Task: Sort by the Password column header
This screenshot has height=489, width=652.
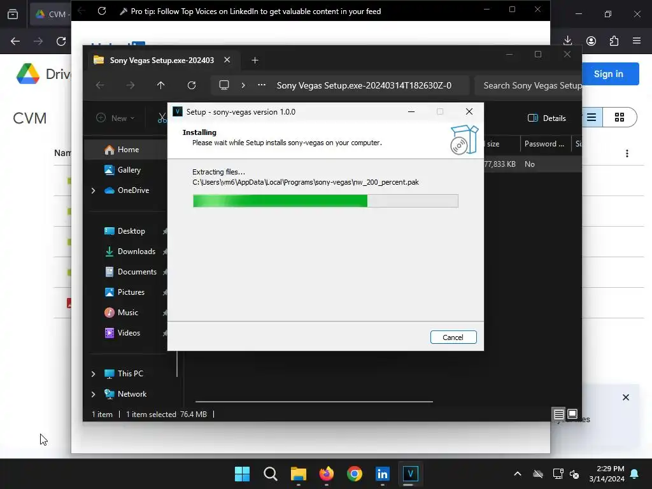Action: coord(545,144)
